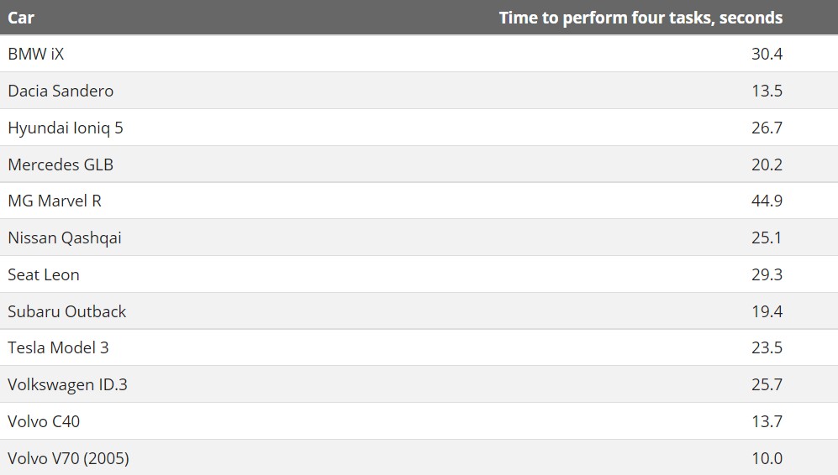Click the Subaru Outback car name

tap(67, 311)
